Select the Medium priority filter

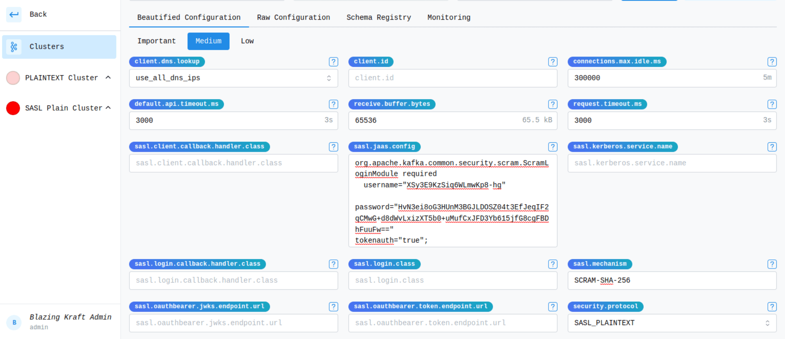(209, 41)
